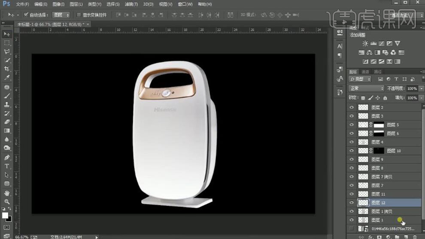Click the layer mask thumbnail of 图层 6
425x239 pixels.
[379, 133]
